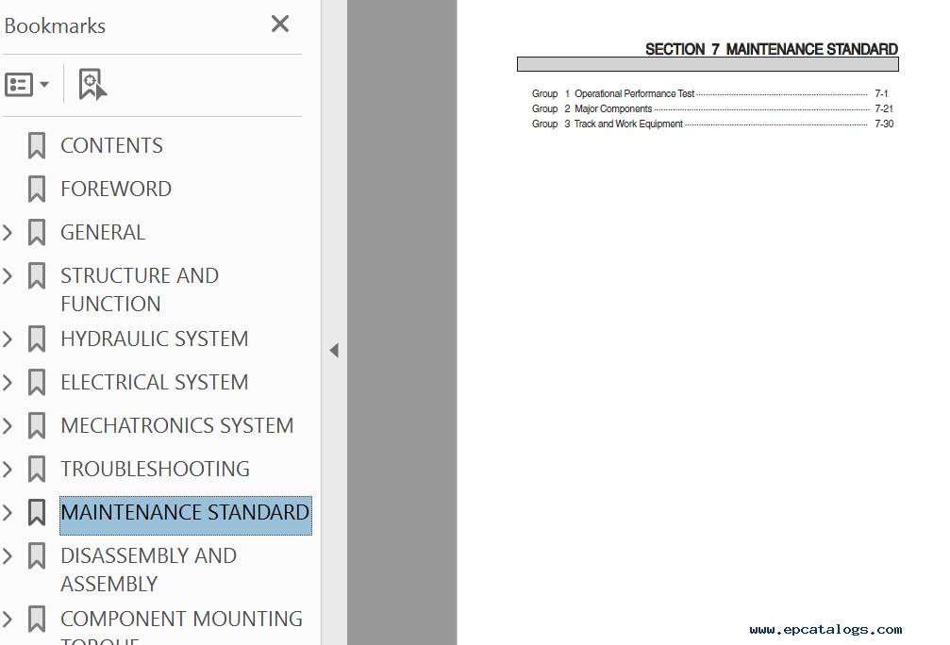Expand the HYDRAULIC SYSTEM bookmark
This screenshot has width=950, height=645.
[8, 339]
